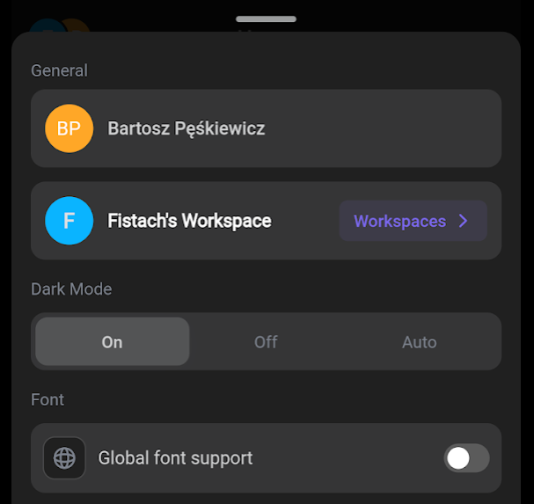Click the orange BP profile avatar
The image size is (534, 504).
(x=69, y=128)
